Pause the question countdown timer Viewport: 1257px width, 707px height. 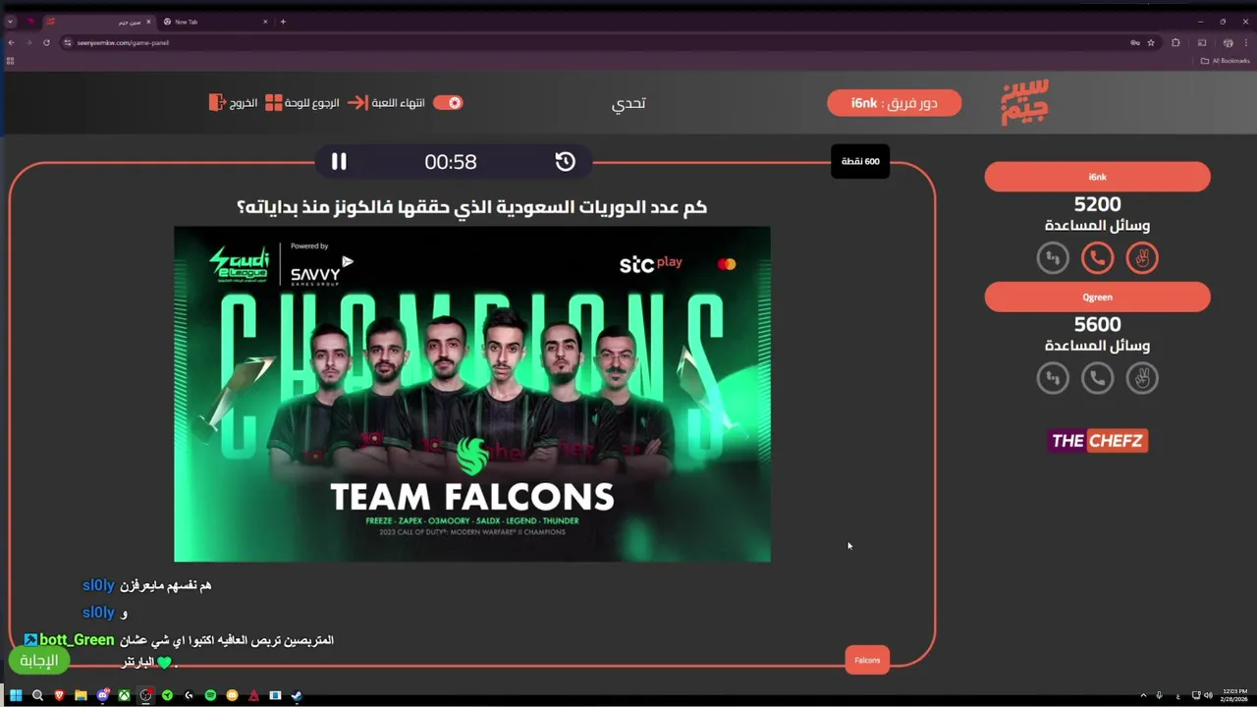click(339, 162)
